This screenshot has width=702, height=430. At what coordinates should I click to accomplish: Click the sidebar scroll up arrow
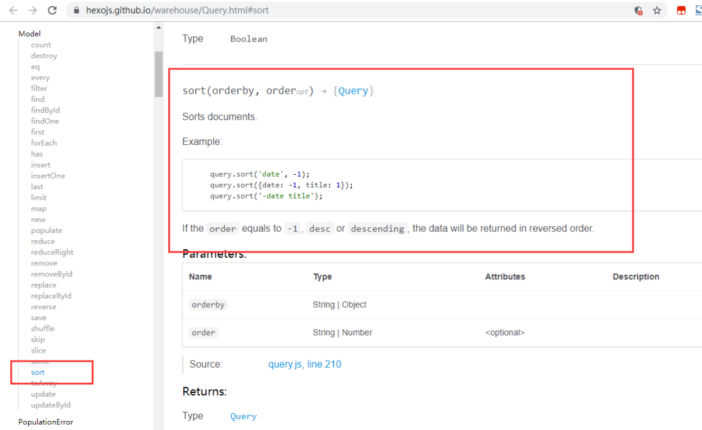159,27
